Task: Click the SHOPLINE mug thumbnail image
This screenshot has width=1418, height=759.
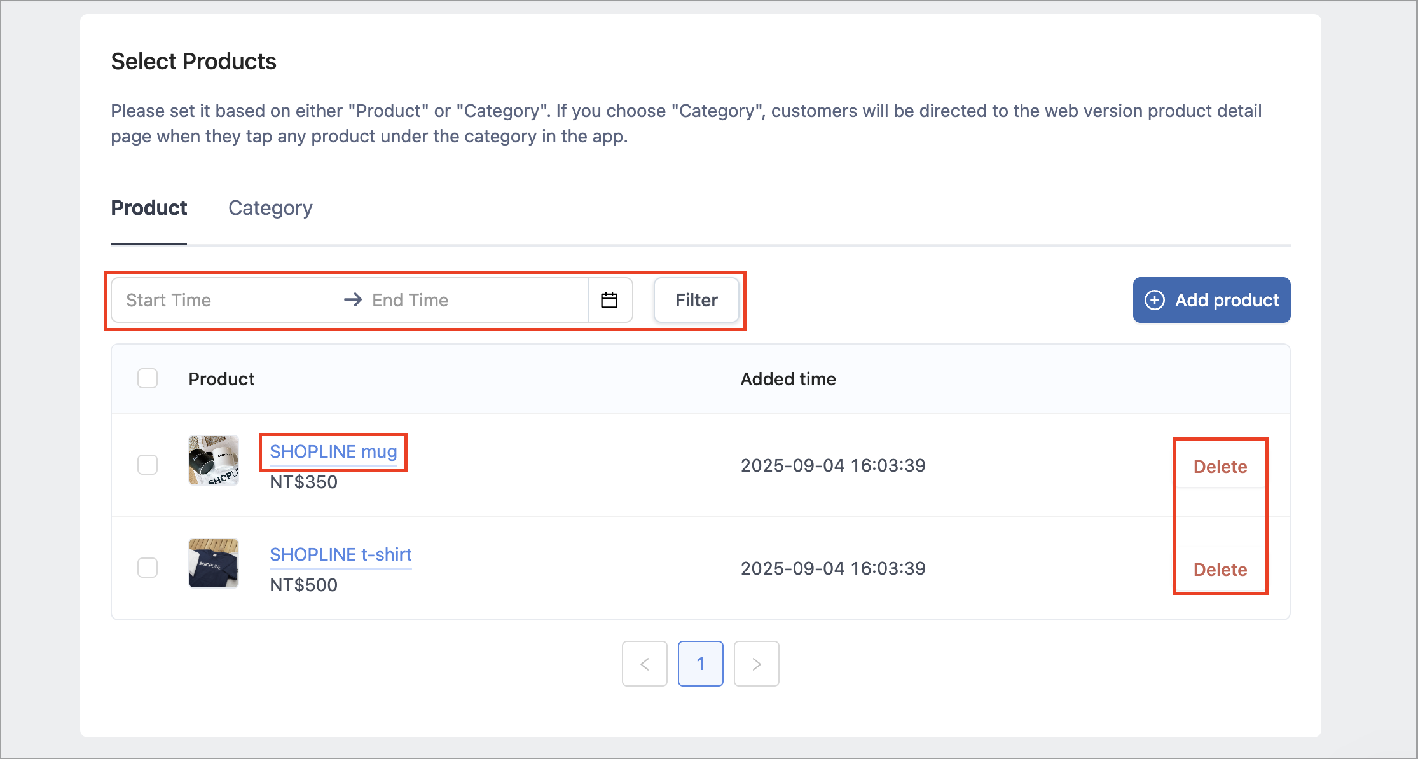Action: [x=214, y=460]
